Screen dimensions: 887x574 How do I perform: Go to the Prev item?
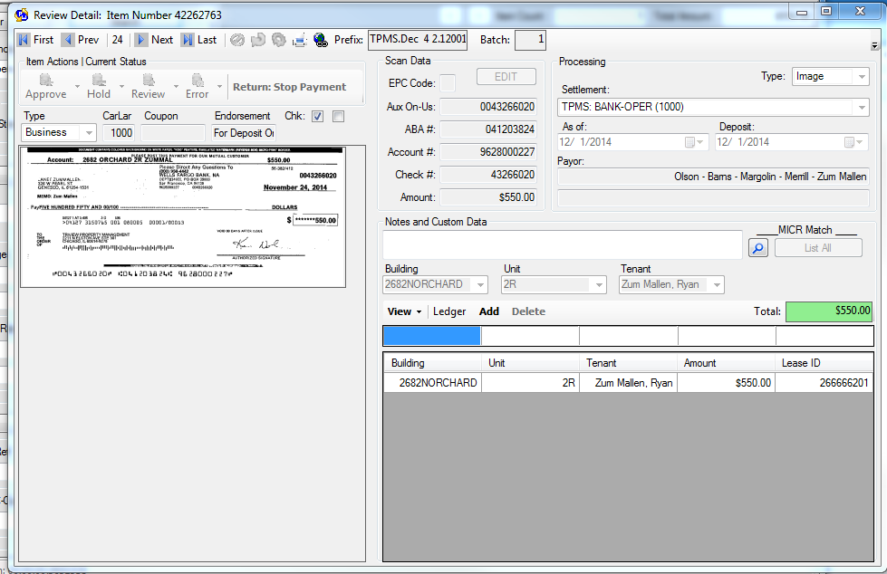[80, 40]
